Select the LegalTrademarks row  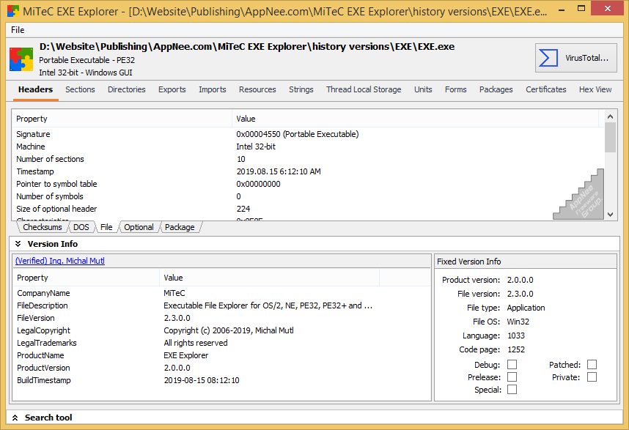pyautogui.click(x=222, y=343)
